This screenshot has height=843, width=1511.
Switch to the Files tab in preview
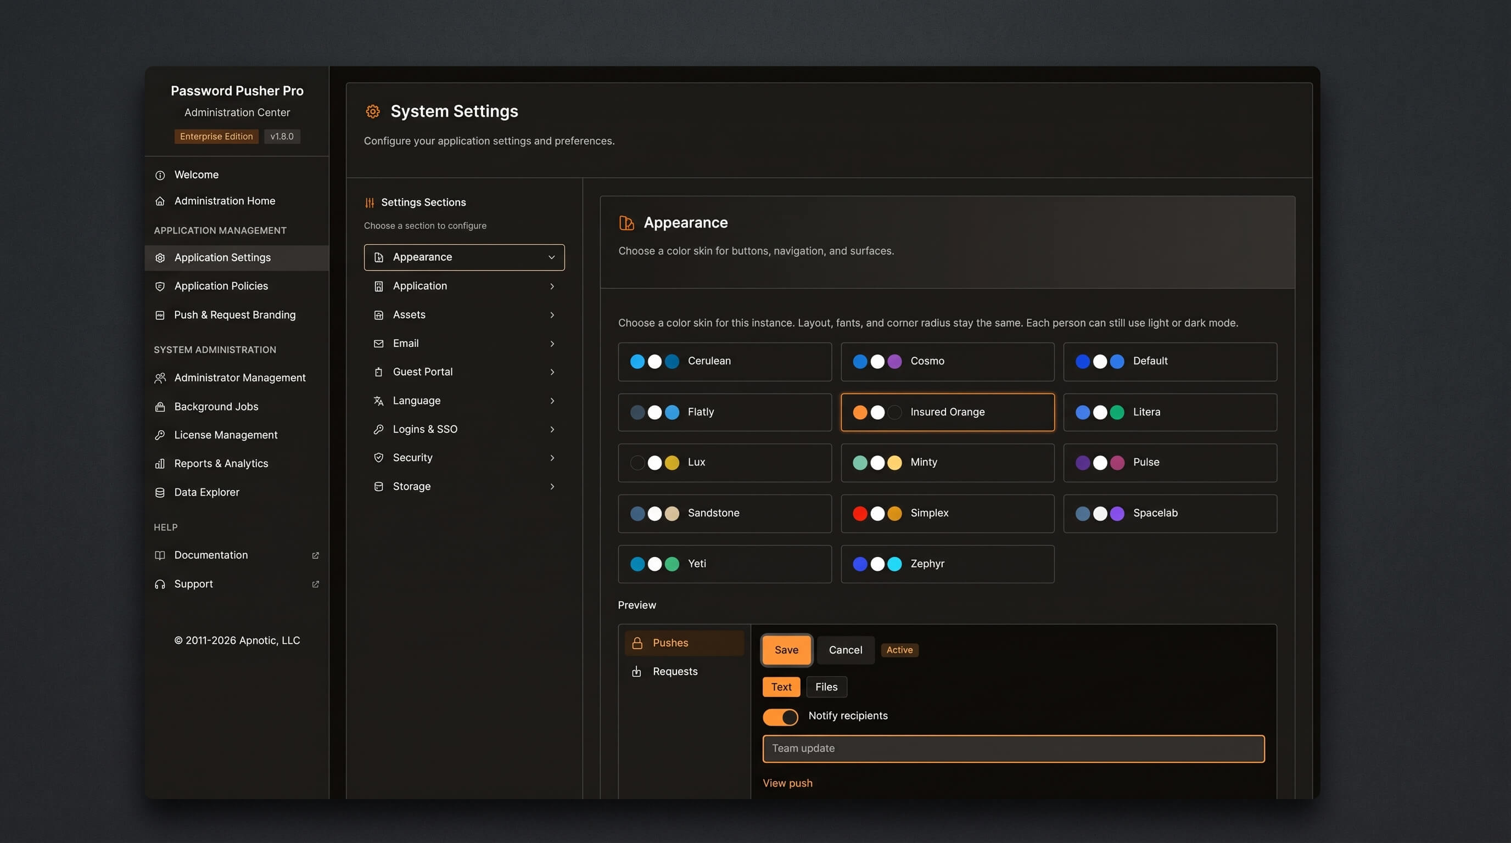point(826,687)
